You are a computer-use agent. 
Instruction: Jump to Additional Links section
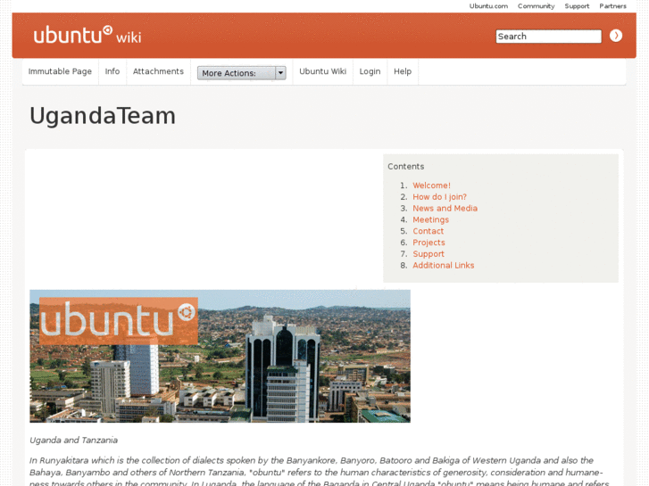pyautogui.click(x=444, y=265)
